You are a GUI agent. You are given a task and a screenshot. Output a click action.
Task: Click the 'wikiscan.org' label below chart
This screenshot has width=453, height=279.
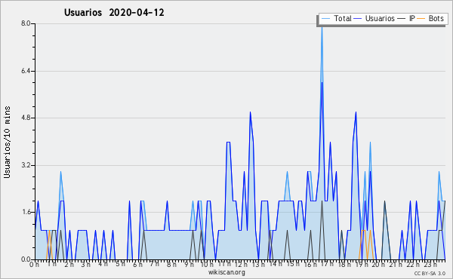226,272
